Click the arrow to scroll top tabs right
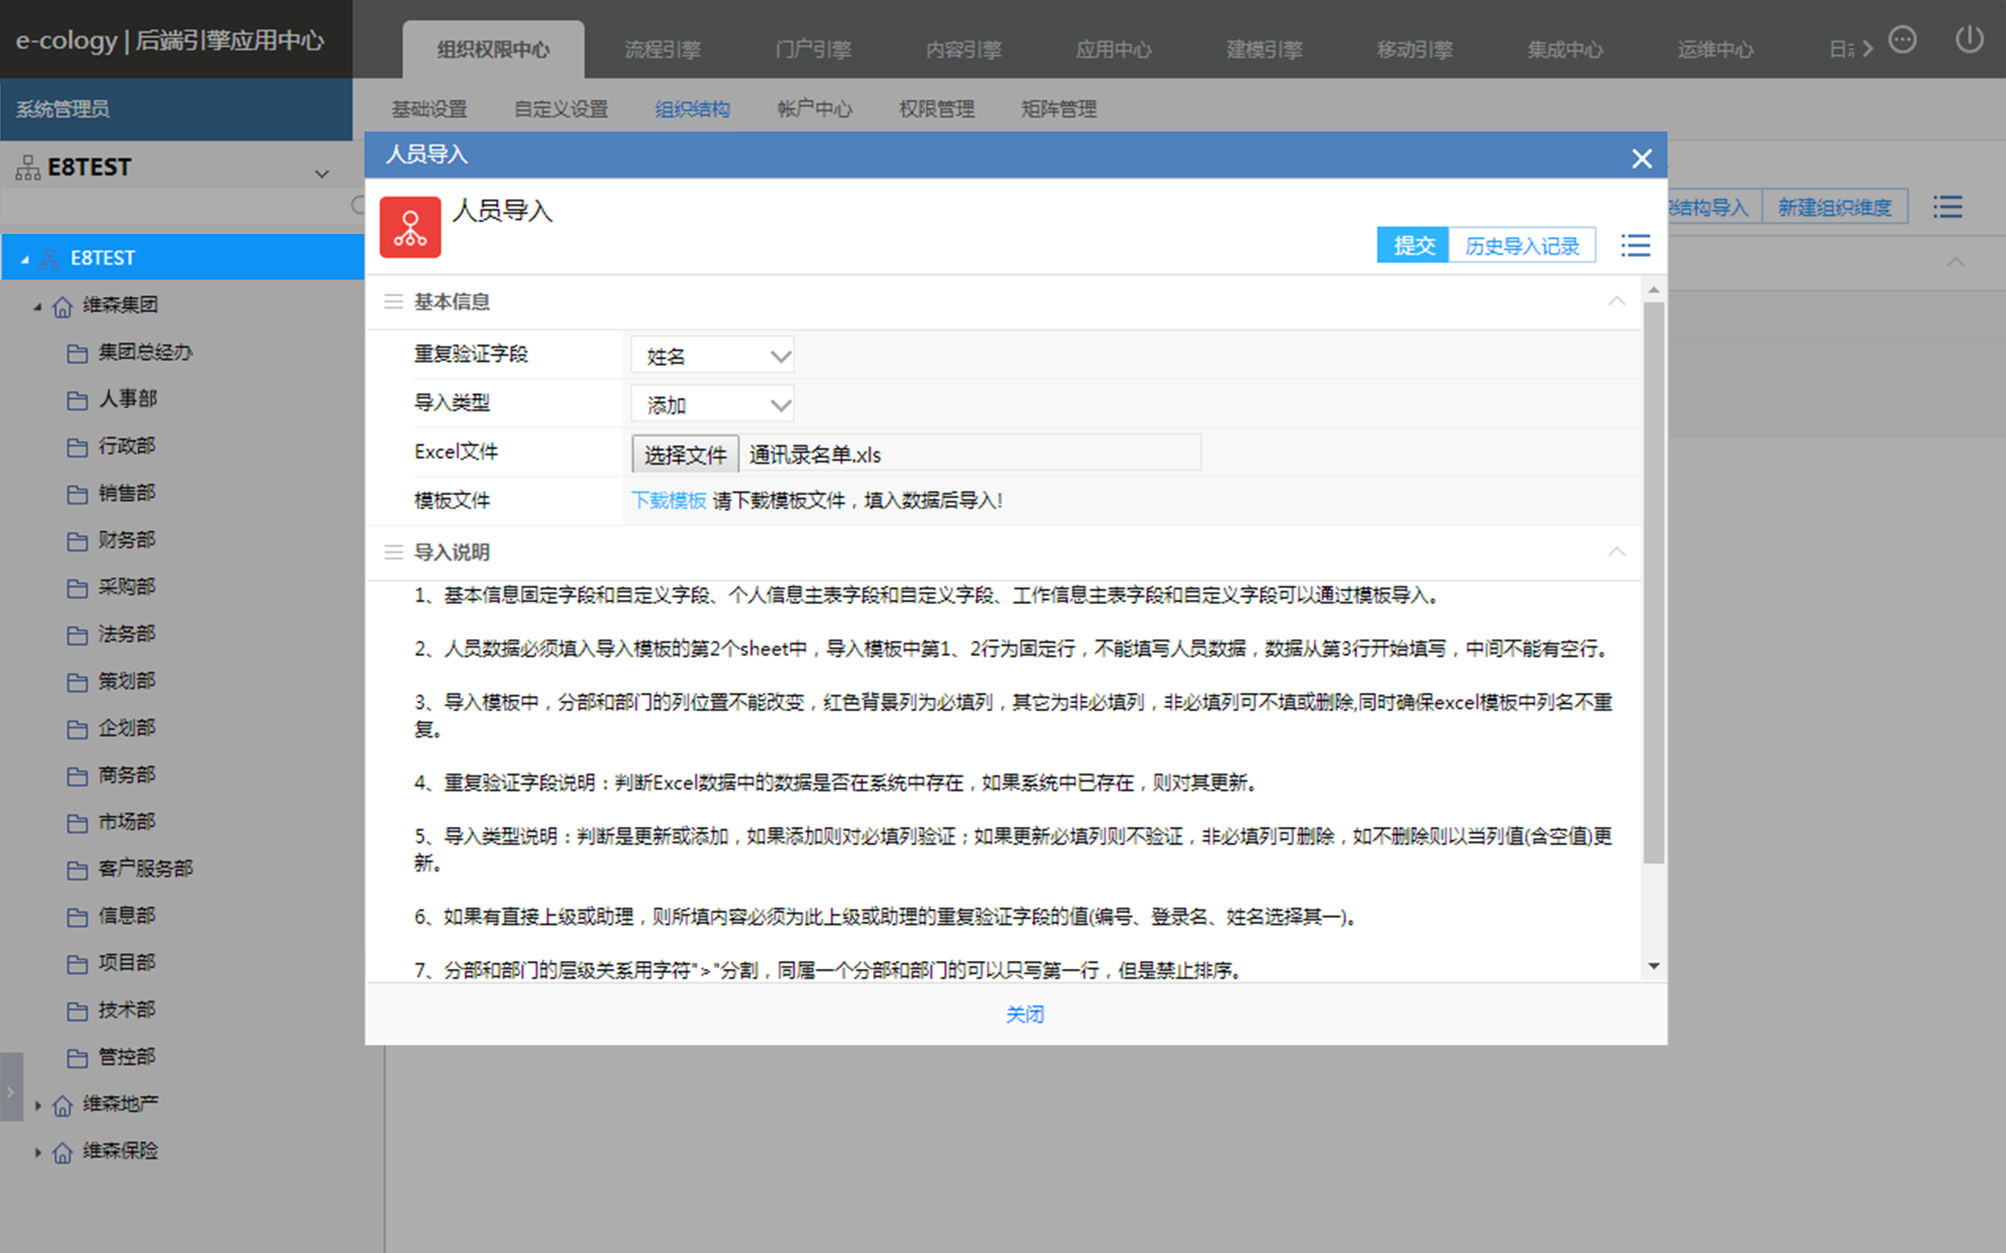 [1867, 49]
